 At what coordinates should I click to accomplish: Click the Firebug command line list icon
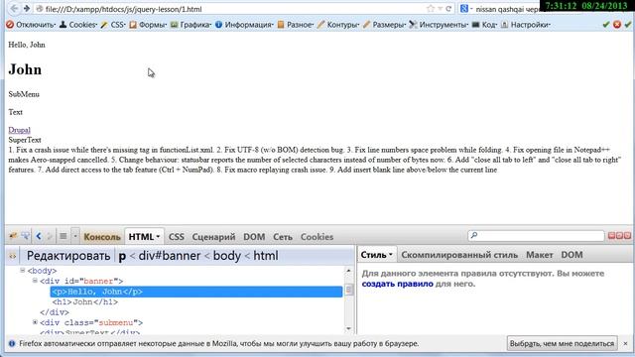63,236
